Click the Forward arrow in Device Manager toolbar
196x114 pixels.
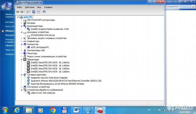(22, 12)
